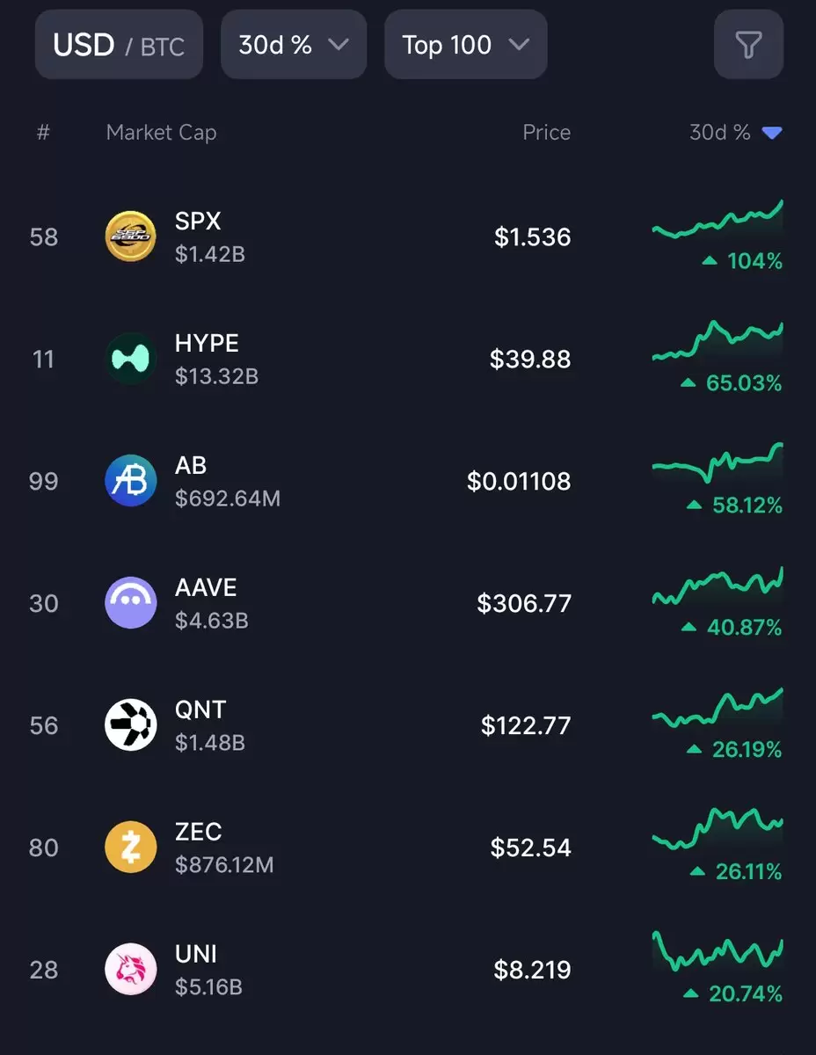Sort by 30d % column header
This screenshot has height=1055, width=816.
click(735, 133)
